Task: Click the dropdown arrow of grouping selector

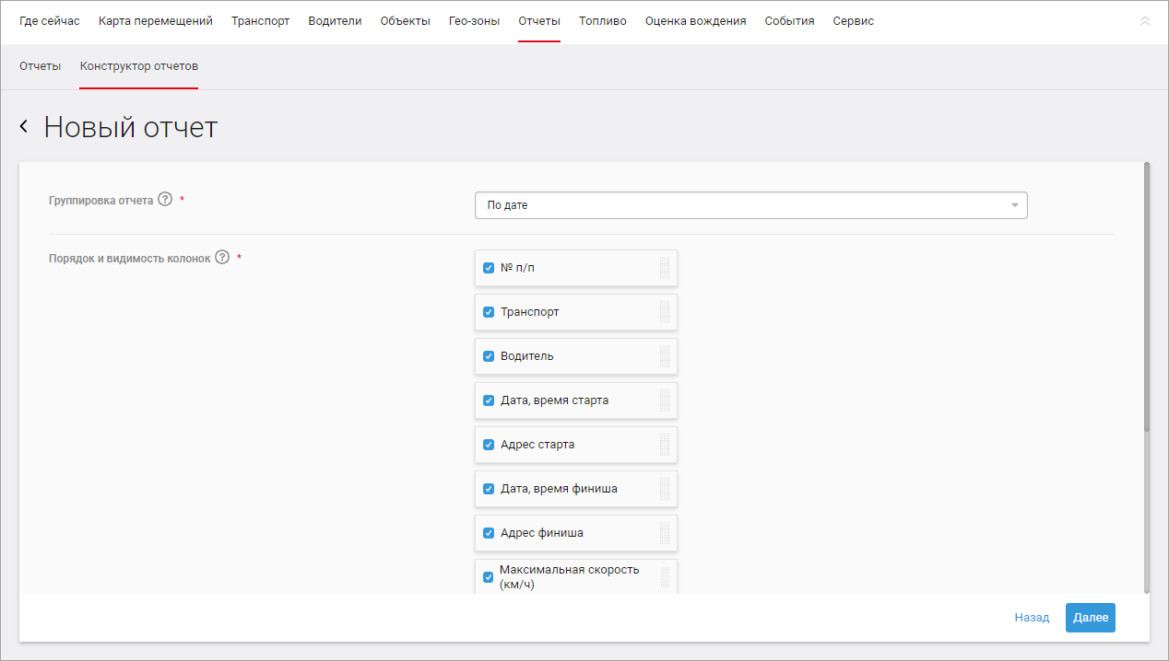Action: [1015, 205]
